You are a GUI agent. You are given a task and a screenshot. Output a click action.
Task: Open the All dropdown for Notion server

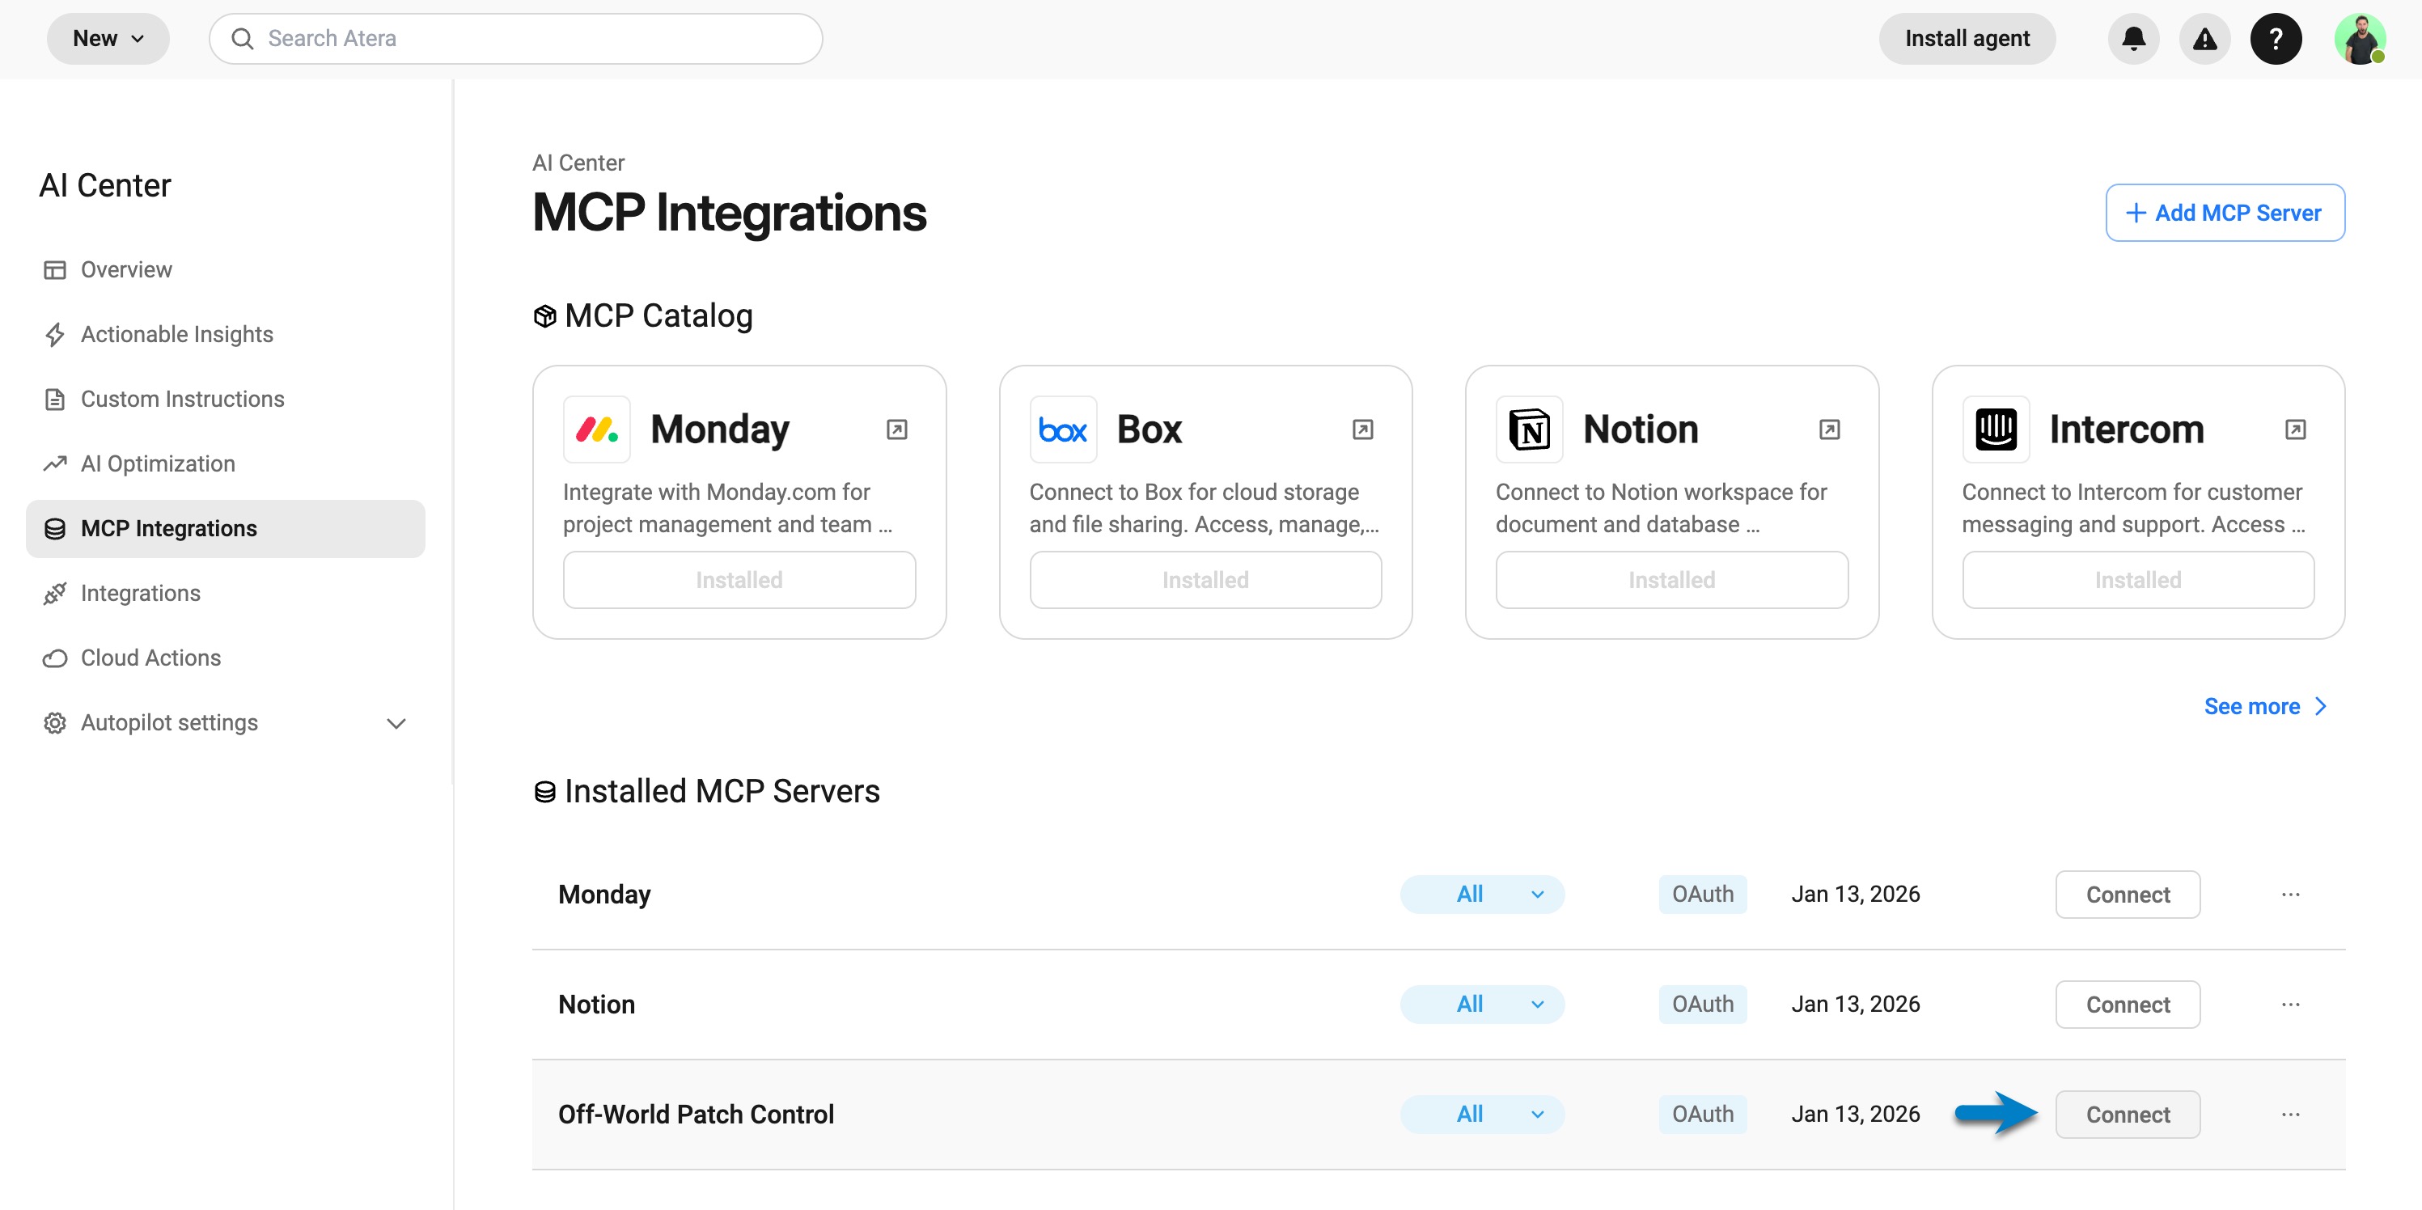point(1482,1004)
